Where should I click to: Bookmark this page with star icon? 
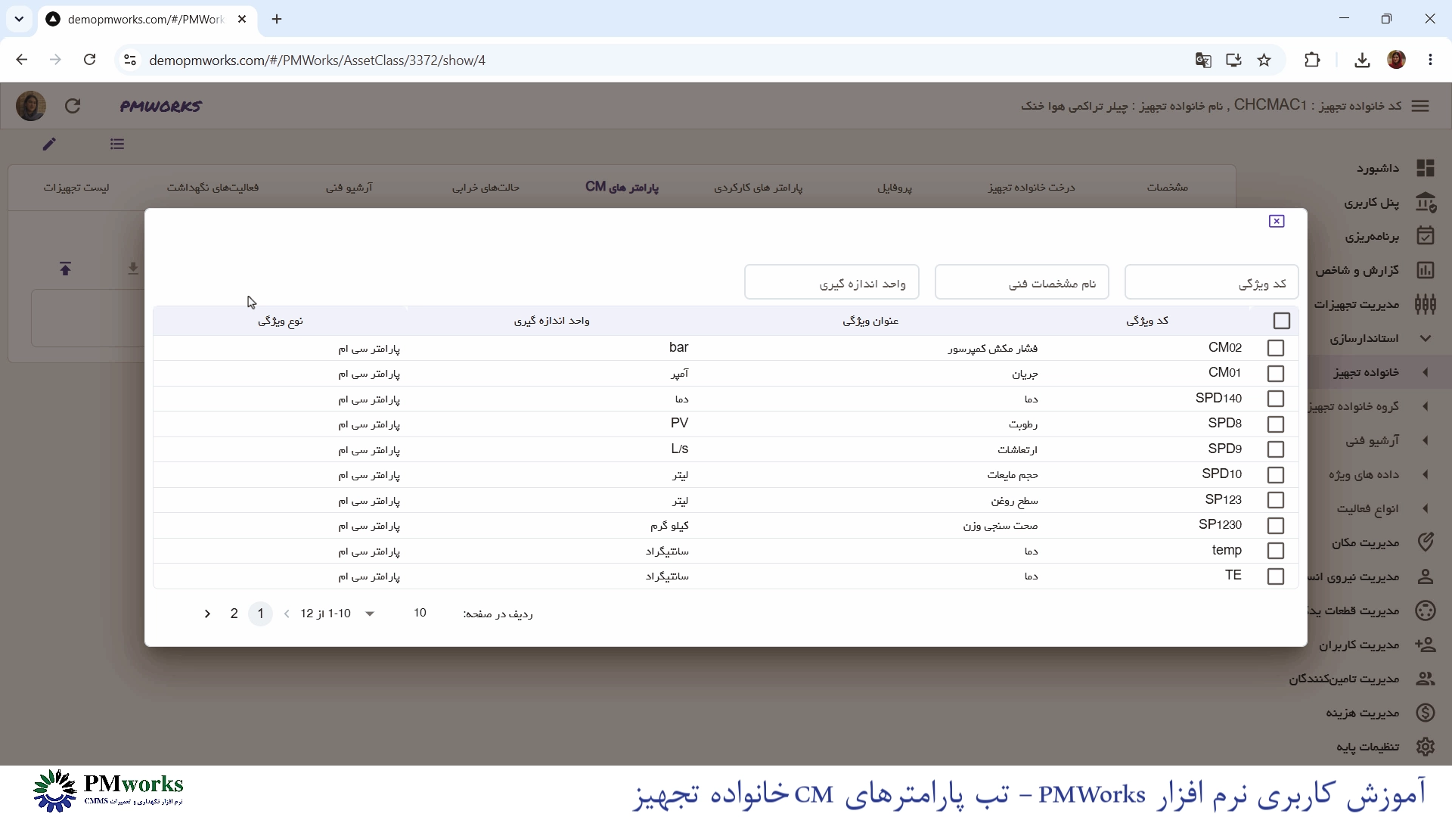pos(1264,60)
